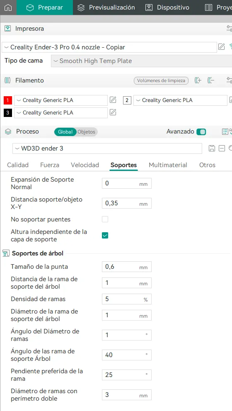Click the red filament 1 color swatch
The width and height of the screenshot is (232, 411).
tap(8, 100)
